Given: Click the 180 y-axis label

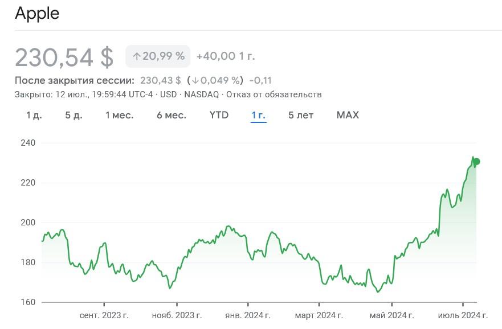Looking at the screenshot, I should pos(28,262).
